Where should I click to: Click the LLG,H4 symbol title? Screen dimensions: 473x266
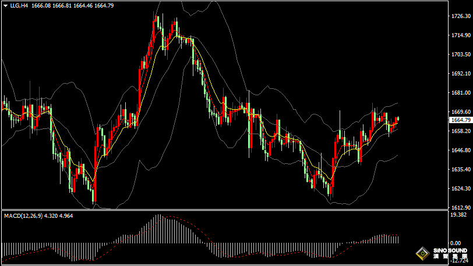pyautogui.click(x=19, y=5)
